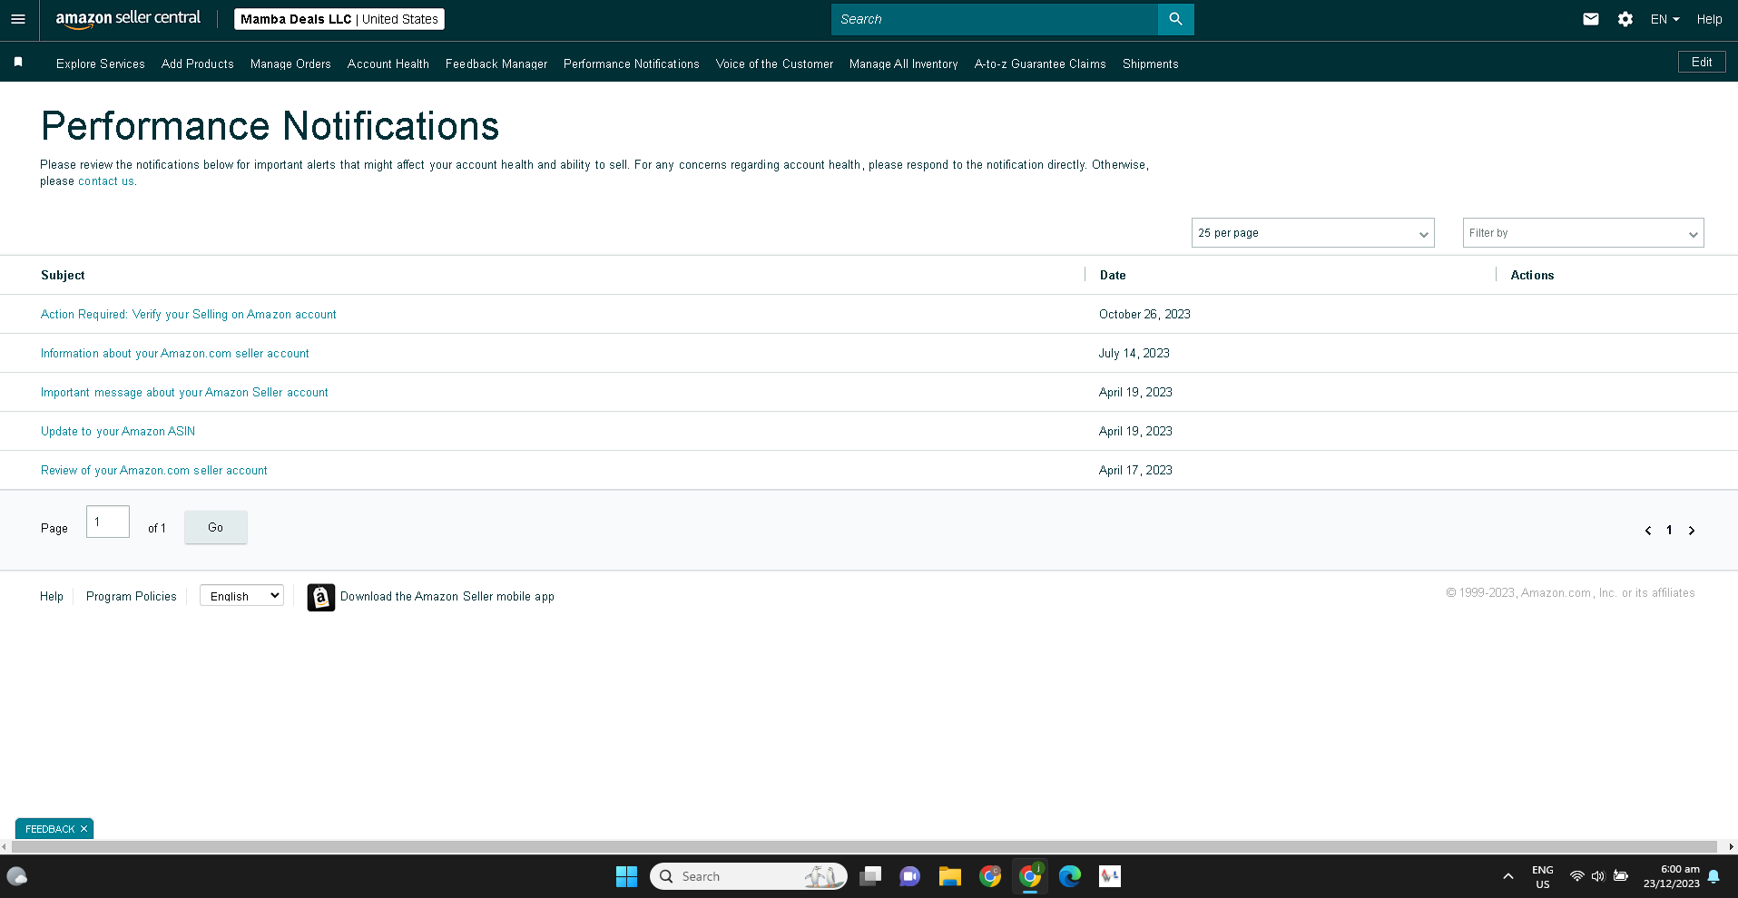Open Task View on the taskbar
1738x898 pixels.
coord(870,876)
